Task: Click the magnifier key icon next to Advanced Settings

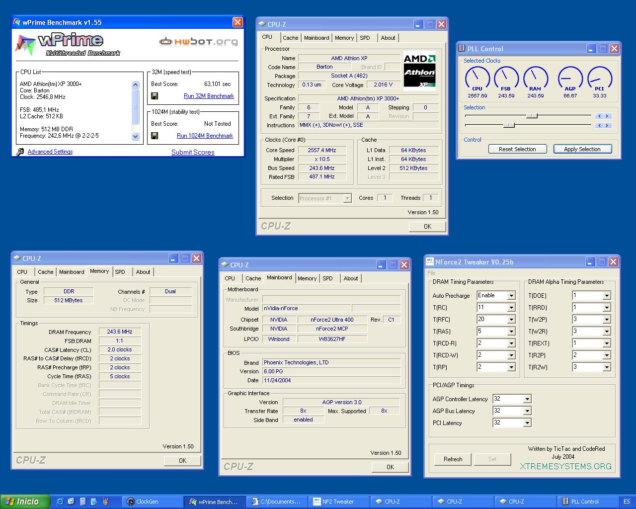Action: coord(20,152)
